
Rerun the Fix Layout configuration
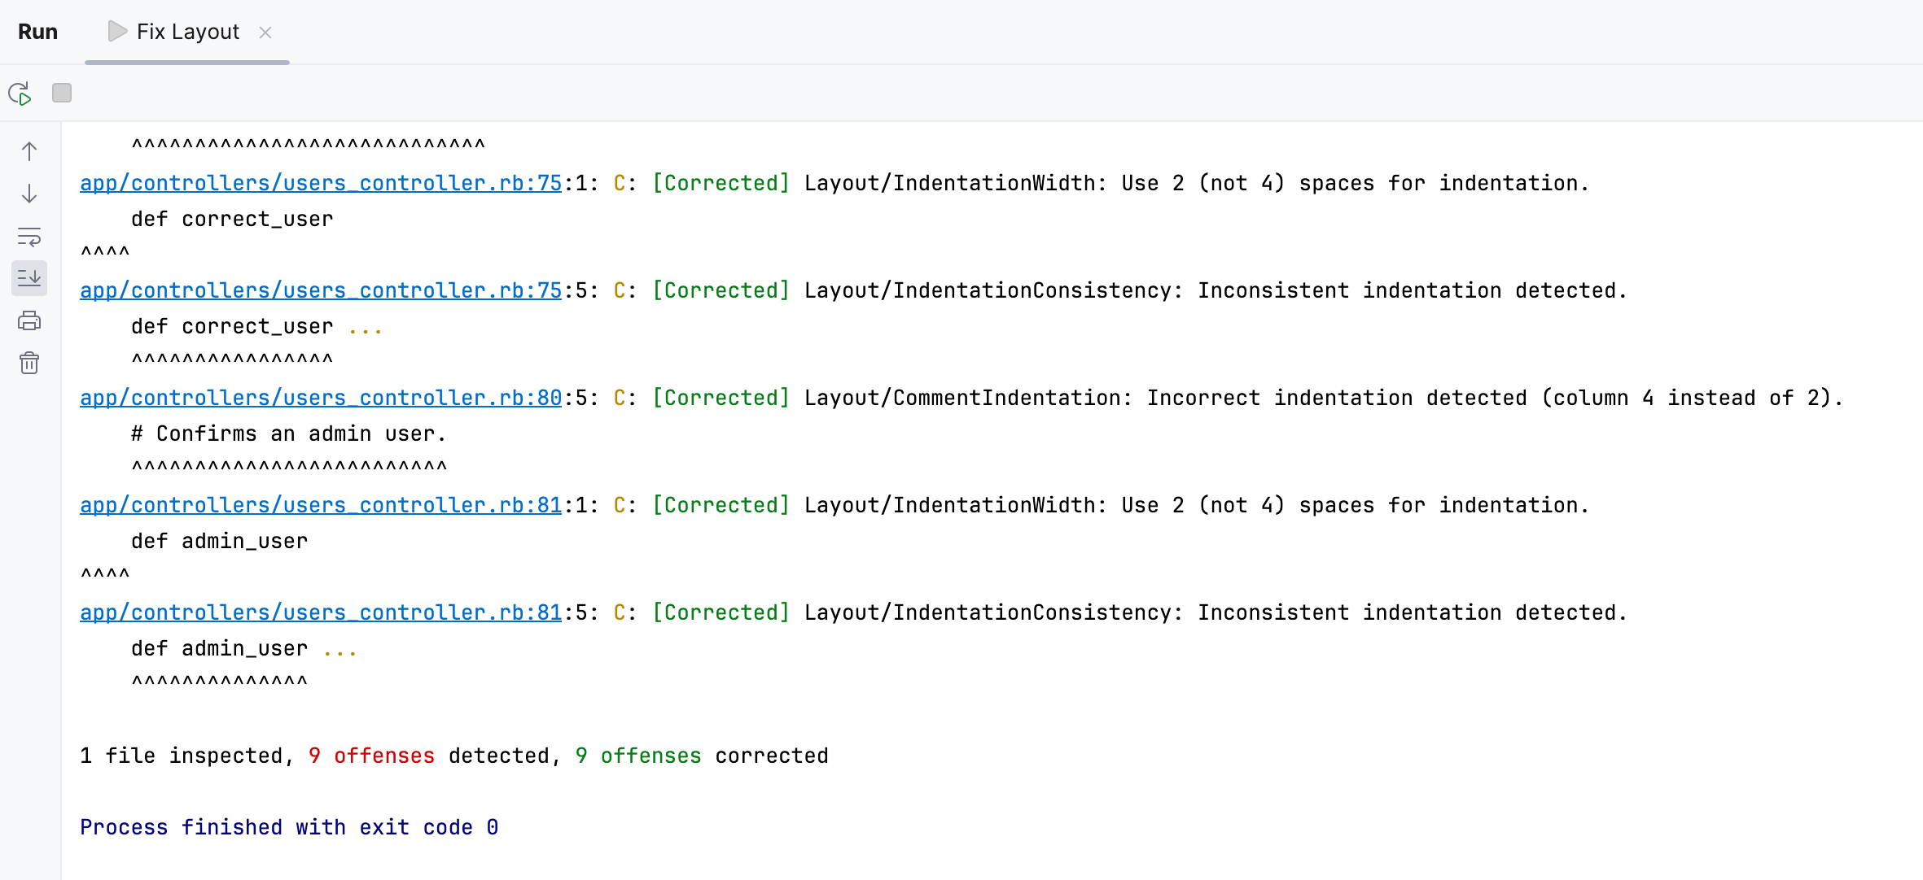click(20, 93)
